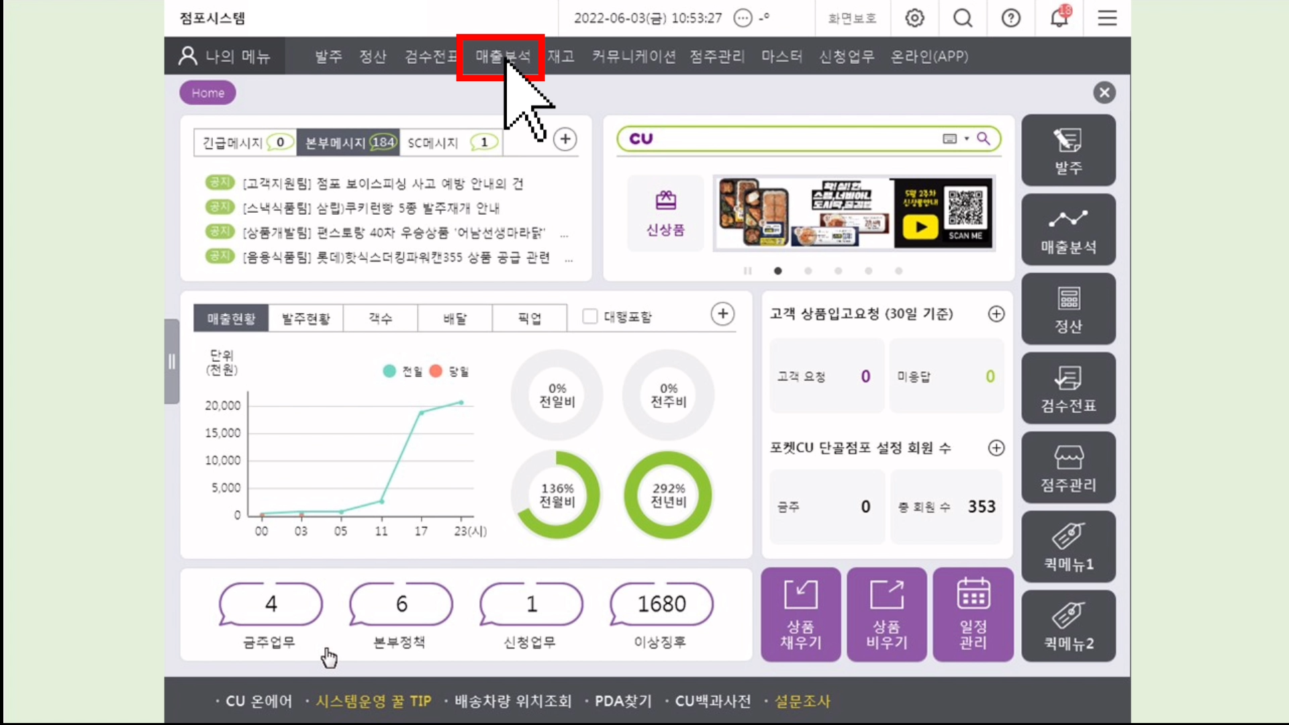This screenshot has height=725, width=1289.
Task: Open the 점주관리 sidebar shortcut
Action: click(1068, 467)
